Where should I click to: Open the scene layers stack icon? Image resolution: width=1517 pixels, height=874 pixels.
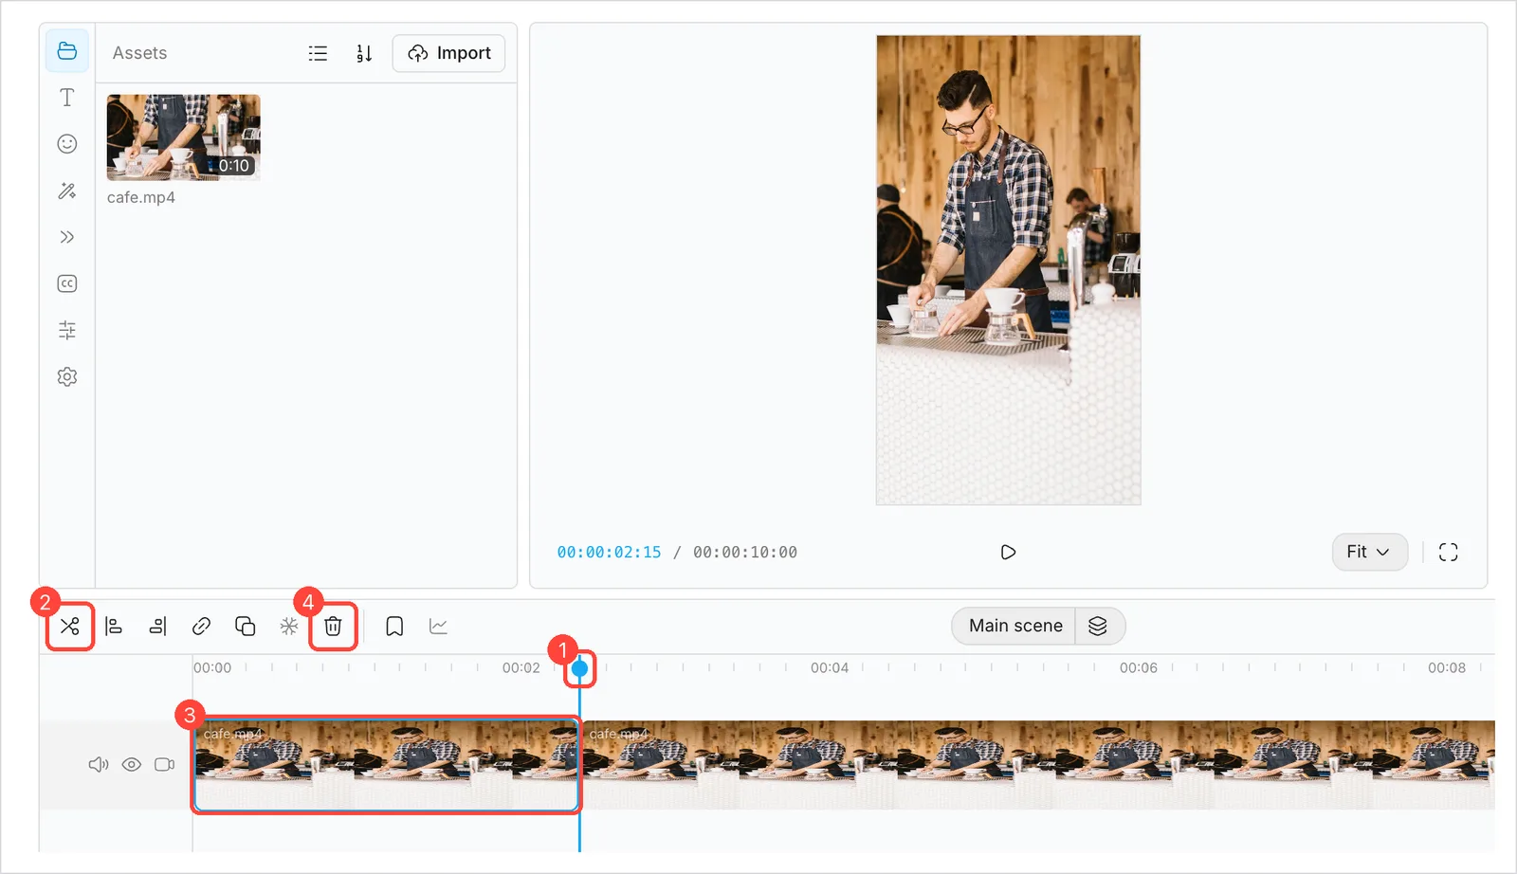[1098, 626]
